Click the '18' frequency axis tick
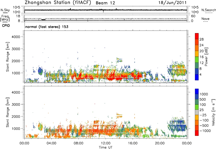Viewport: 216px width, 149px height. [x=18, y=16]
